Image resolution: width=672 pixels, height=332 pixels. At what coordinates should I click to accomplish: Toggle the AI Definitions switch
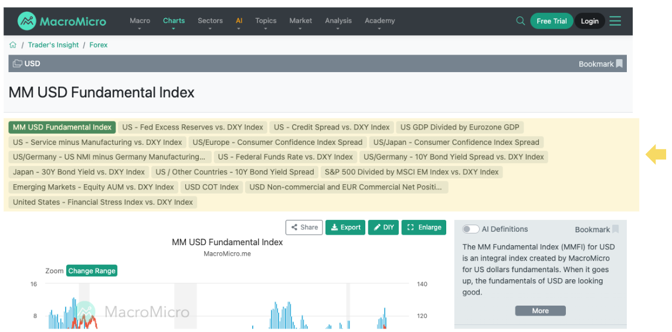click(x=470, y=229)
